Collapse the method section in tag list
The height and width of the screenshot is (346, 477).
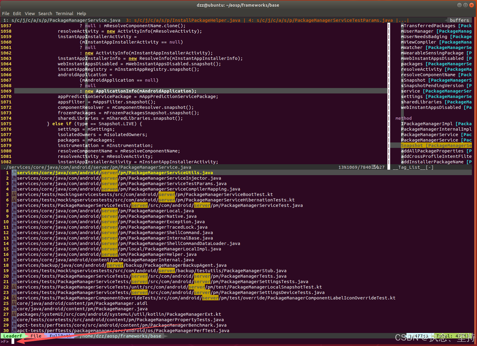(403, 118)
